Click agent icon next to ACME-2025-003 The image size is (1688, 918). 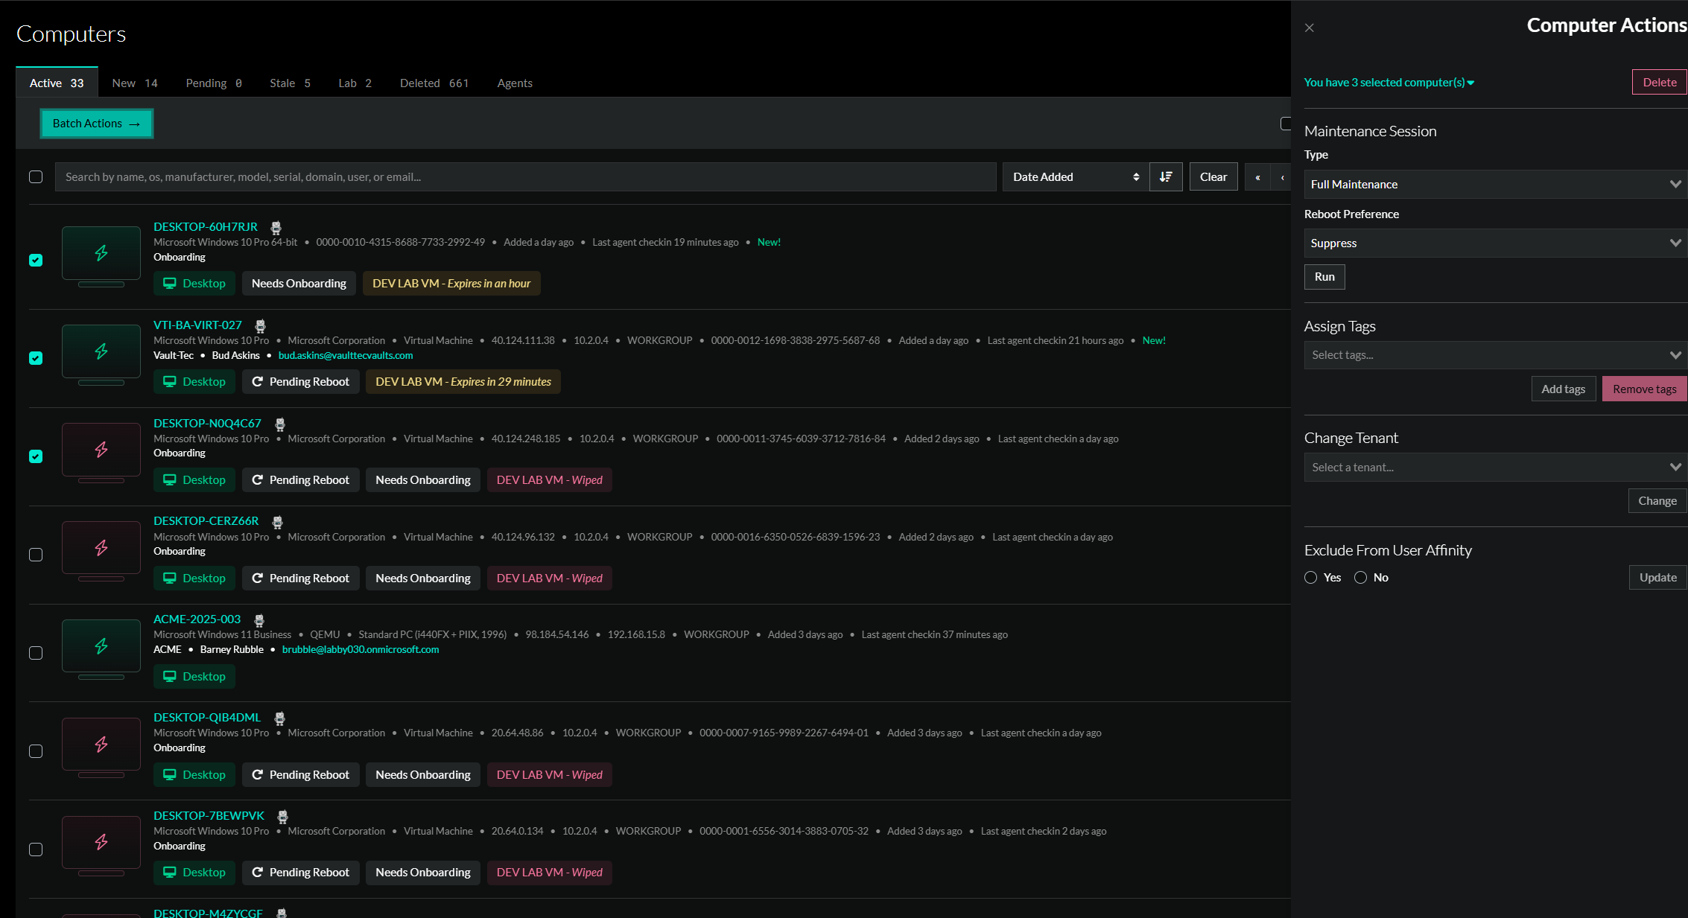(259, 620)
